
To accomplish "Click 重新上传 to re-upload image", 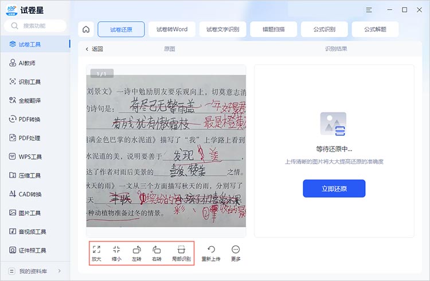I will [x=211, y=253].
